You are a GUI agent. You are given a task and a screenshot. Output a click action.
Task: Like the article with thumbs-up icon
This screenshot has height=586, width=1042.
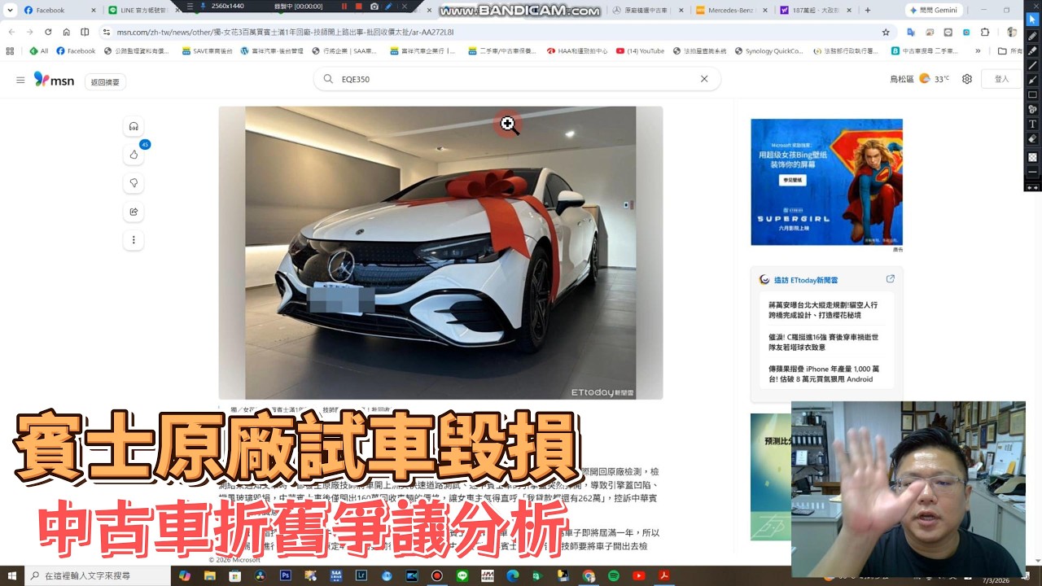(134, 155)
